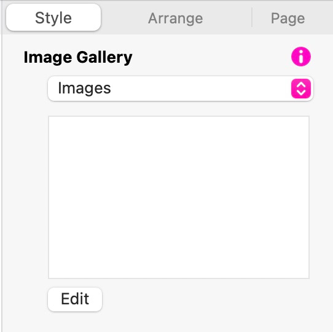Switch to the Arrange tab
The image size is (333, 332).
coord(176,18)
